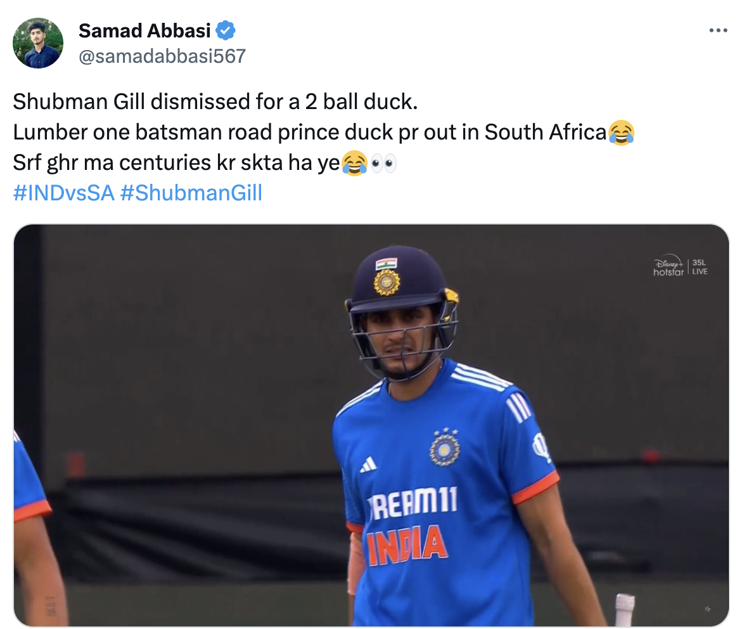
Task: Click Samad Abbasi's profile avatar
Action: (38, 43)
